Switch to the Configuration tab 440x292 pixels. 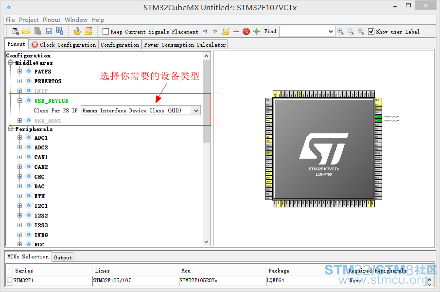point(120,45)
